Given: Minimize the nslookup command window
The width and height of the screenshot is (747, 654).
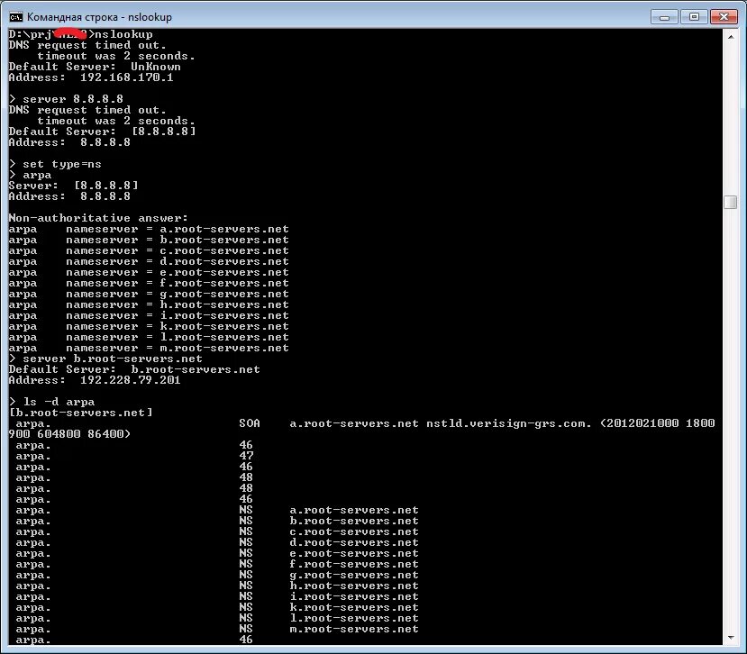Looking at the screenshot, I should point(664,17).
